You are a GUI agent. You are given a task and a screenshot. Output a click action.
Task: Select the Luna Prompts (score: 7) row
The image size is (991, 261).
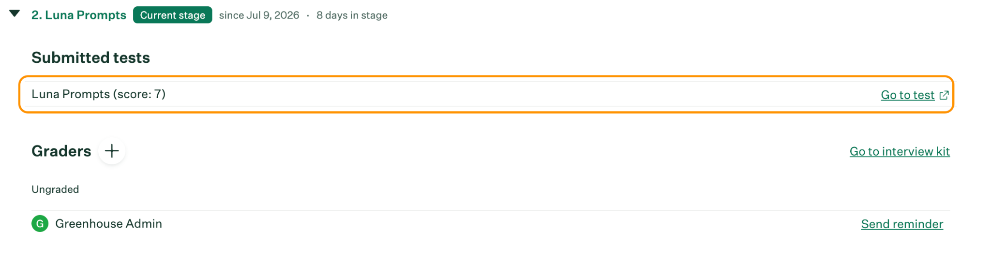(486, 94)
